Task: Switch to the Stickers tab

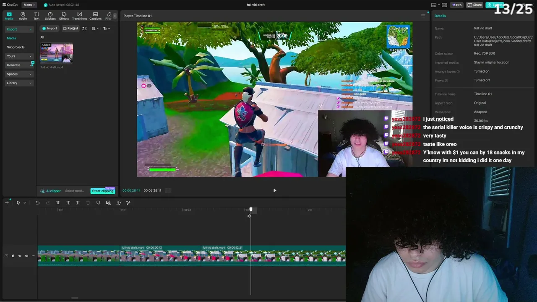Action: [x=50, y=16]
